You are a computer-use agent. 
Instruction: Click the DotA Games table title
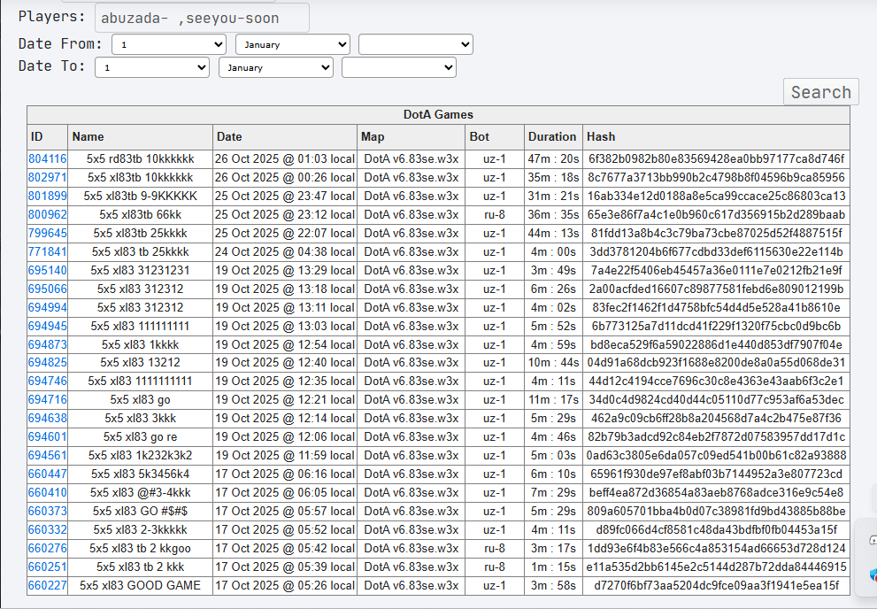439,115
